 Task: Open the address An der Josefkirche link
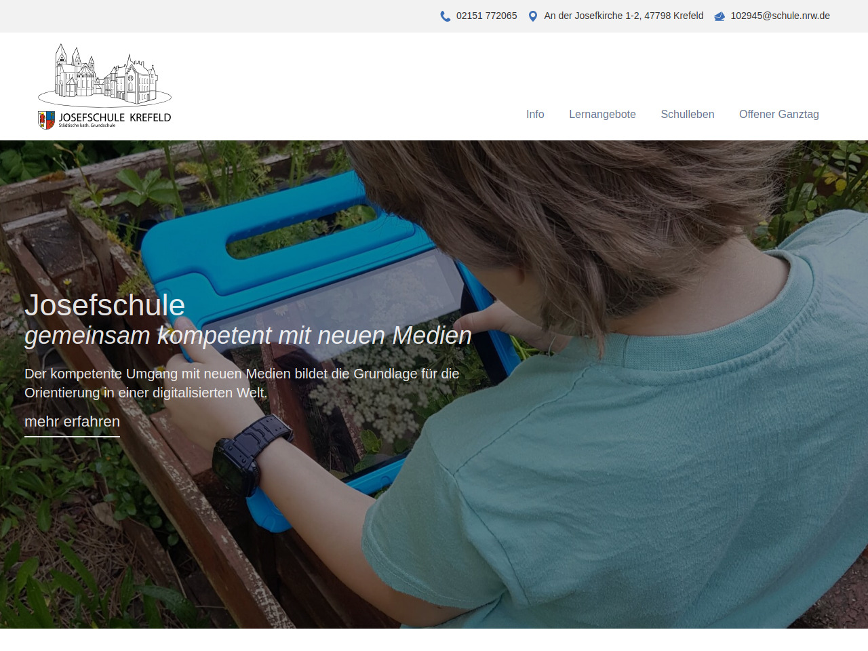(624, 16)
